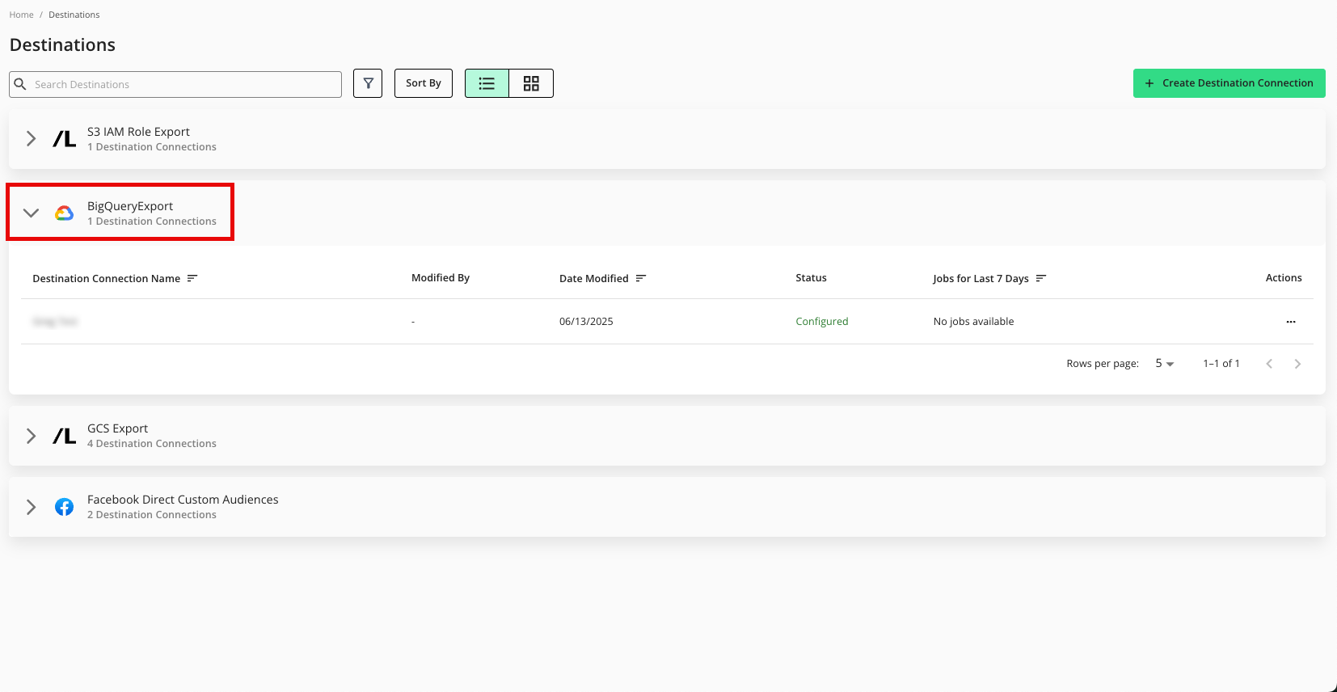Switch to list view
The image size is (1337, 692).
[x=487, y=83]
